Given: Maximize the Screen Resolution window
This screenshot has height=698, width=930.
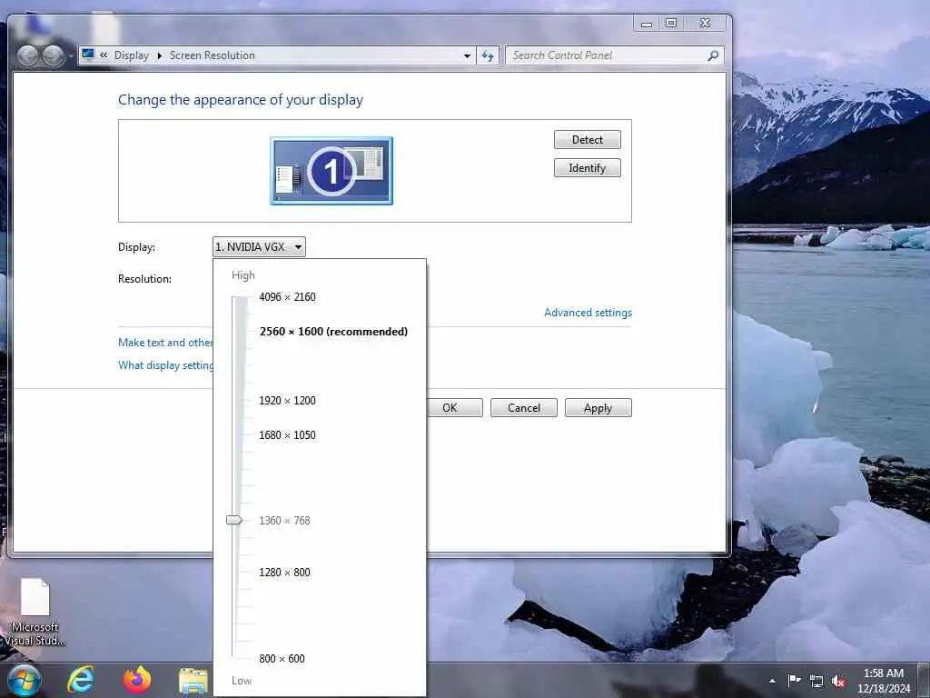Looking at the screenshot, I should coord(671,23).
